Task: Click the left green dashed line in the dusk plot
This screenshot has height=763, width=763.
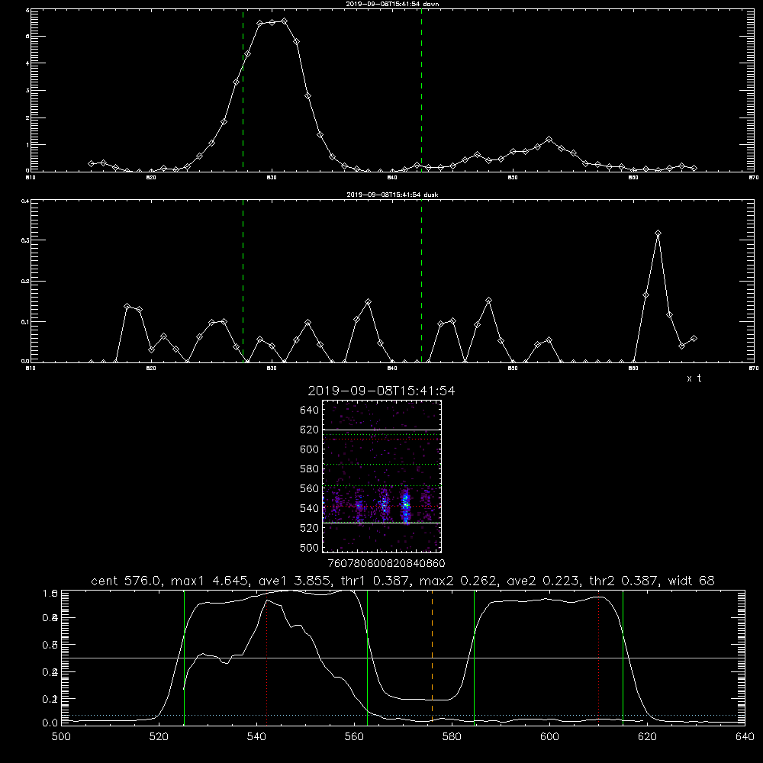Action: coord(243,281)
